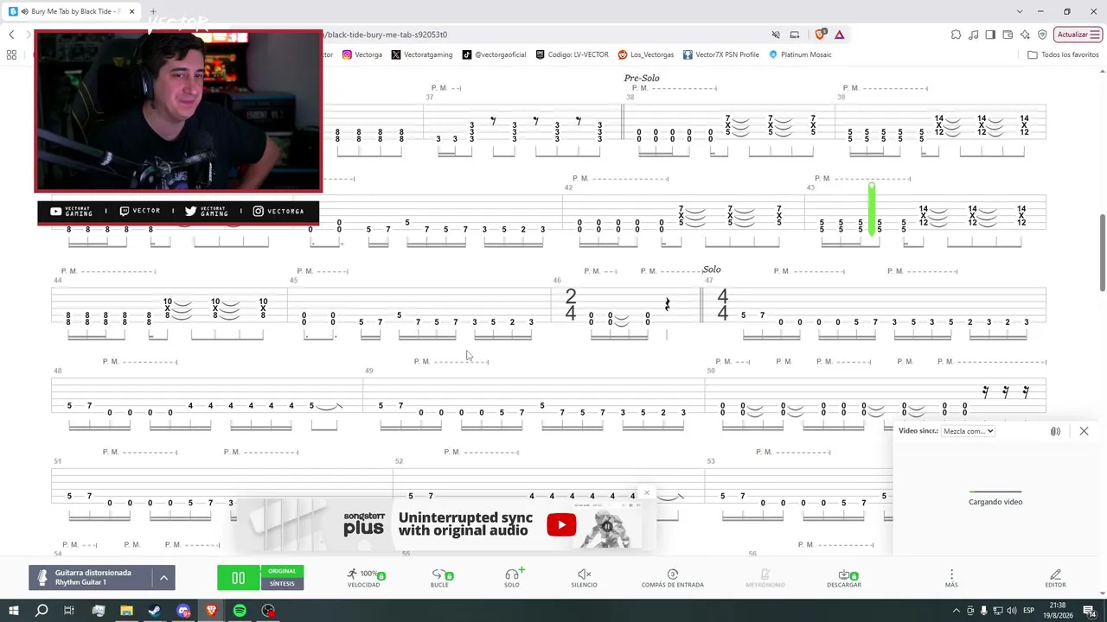Screen dimensions: 1107x622
Task: Select the Bury Me Tab browser tab
Action: (73, 11)
